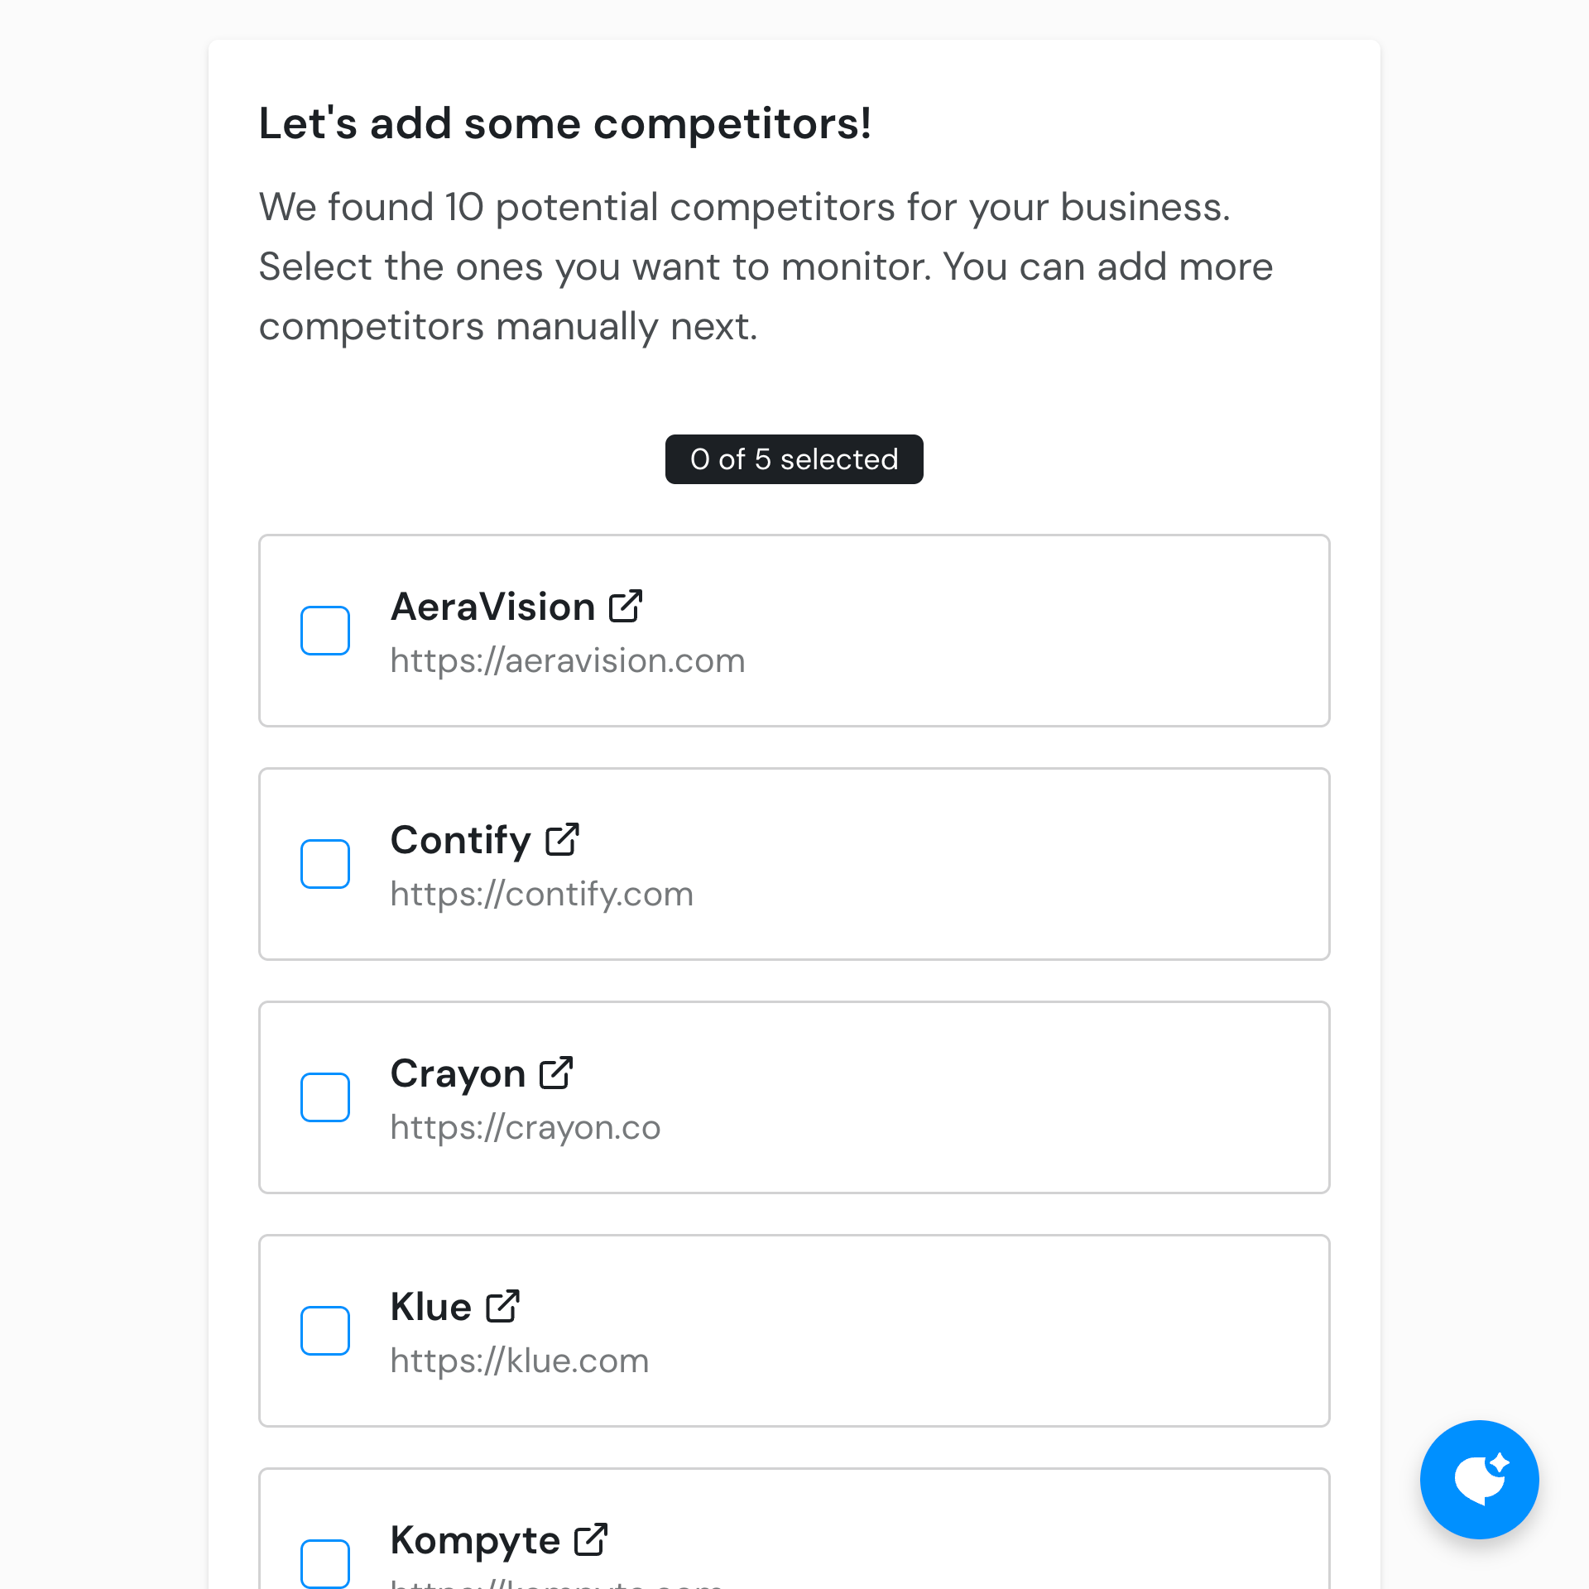This screenshot has height=1589, width=1589.
Task: Open Kompyte's external link icon
Action: tap(591, 1539)
